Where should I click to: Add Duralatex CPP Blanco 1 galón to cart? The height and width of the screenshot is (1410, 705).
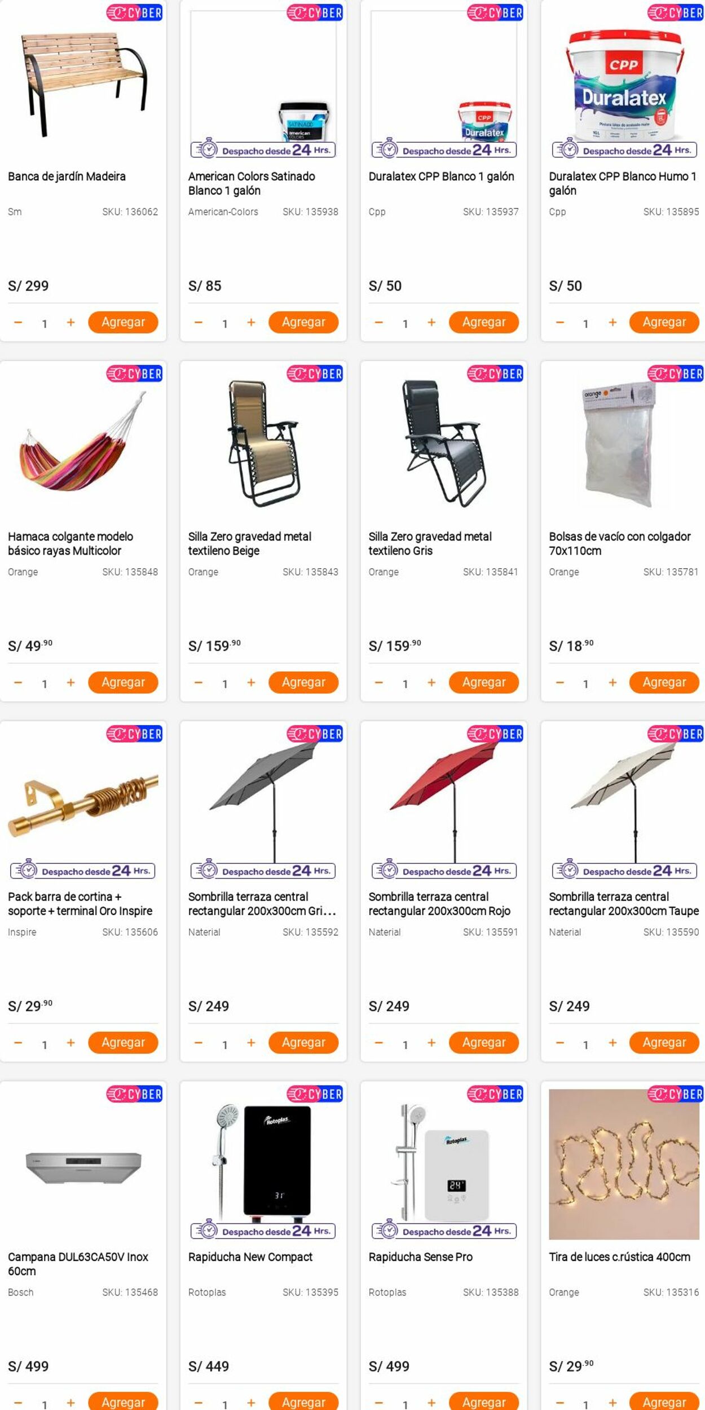coord(484,322)
